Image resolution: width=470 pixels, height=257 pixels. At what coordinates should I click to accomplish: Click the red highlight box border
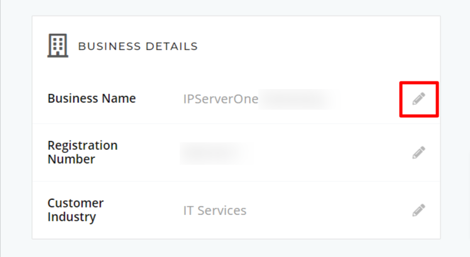(x=419, y=83)
